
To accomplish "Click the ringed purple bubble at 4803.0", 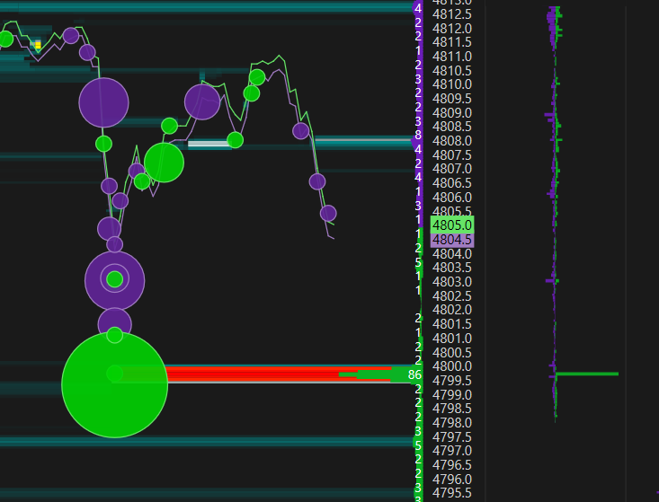I will pyautogui.click(x=115, y=280).
